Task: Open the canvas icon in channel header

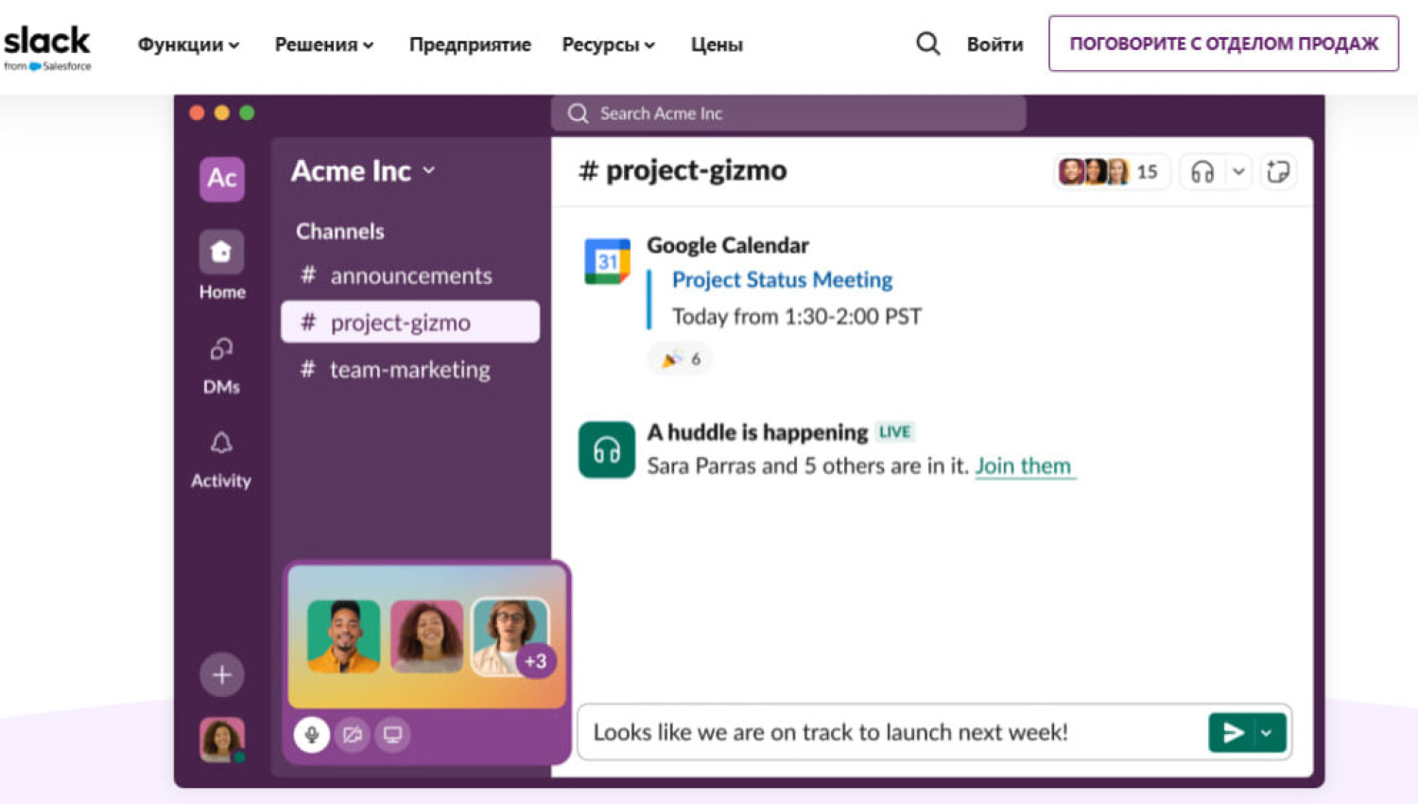Action: pyautogui.click(x=1278, y=172)
